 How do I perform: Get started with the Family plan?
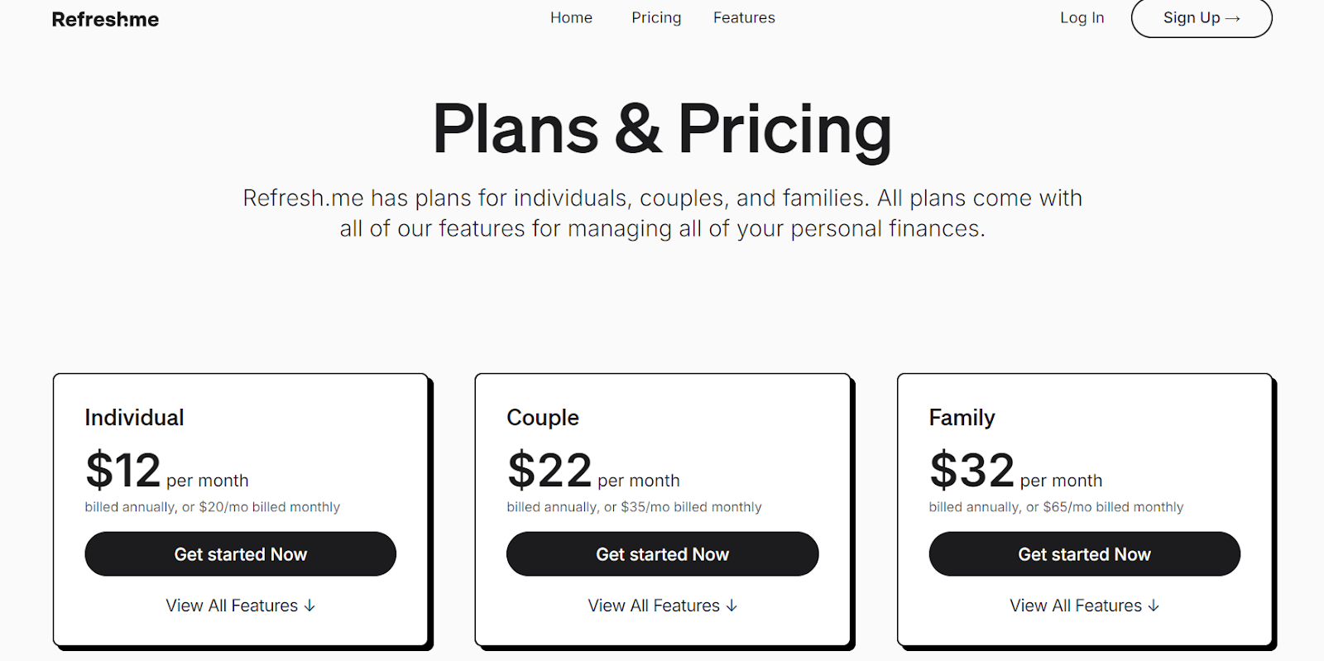[x=1085, y=554]
